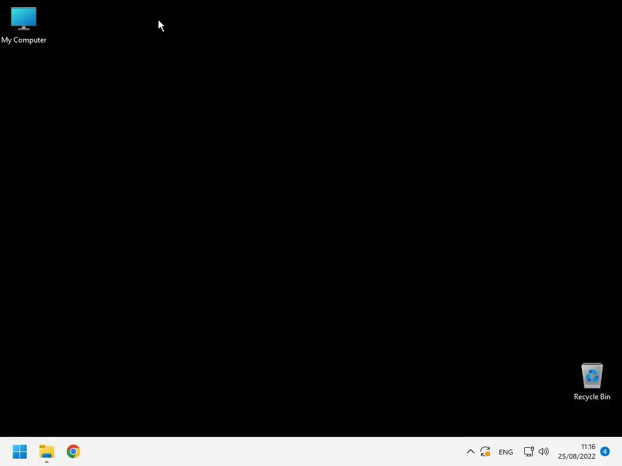Switch the ENG input language

tap(506, 451)
